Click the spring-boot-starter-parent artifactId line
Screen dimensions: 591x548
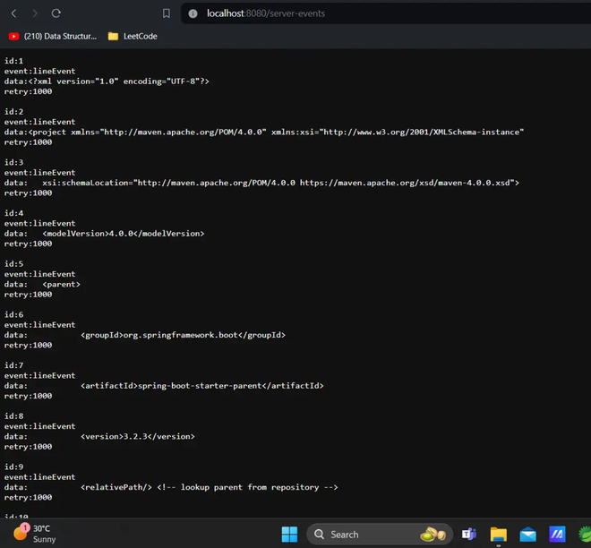164,386
